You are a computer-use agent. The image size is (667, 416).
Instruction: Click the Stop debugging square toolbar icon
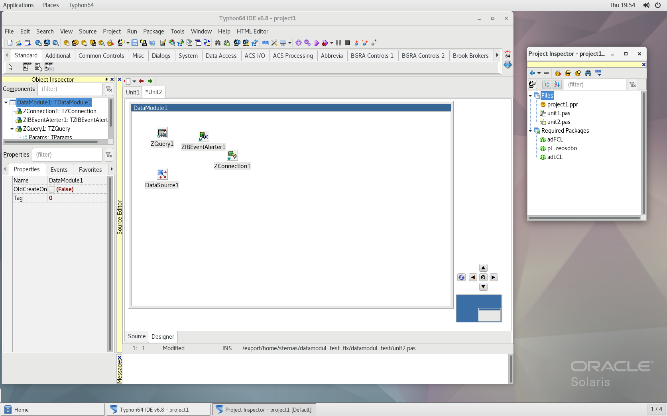pos(347,43)
